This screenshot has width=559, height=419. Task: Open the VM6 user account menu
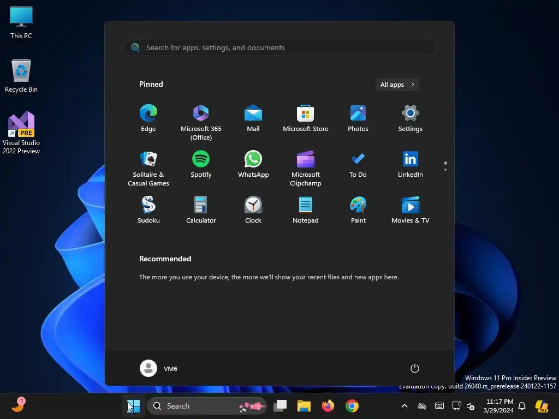[159, 368]
